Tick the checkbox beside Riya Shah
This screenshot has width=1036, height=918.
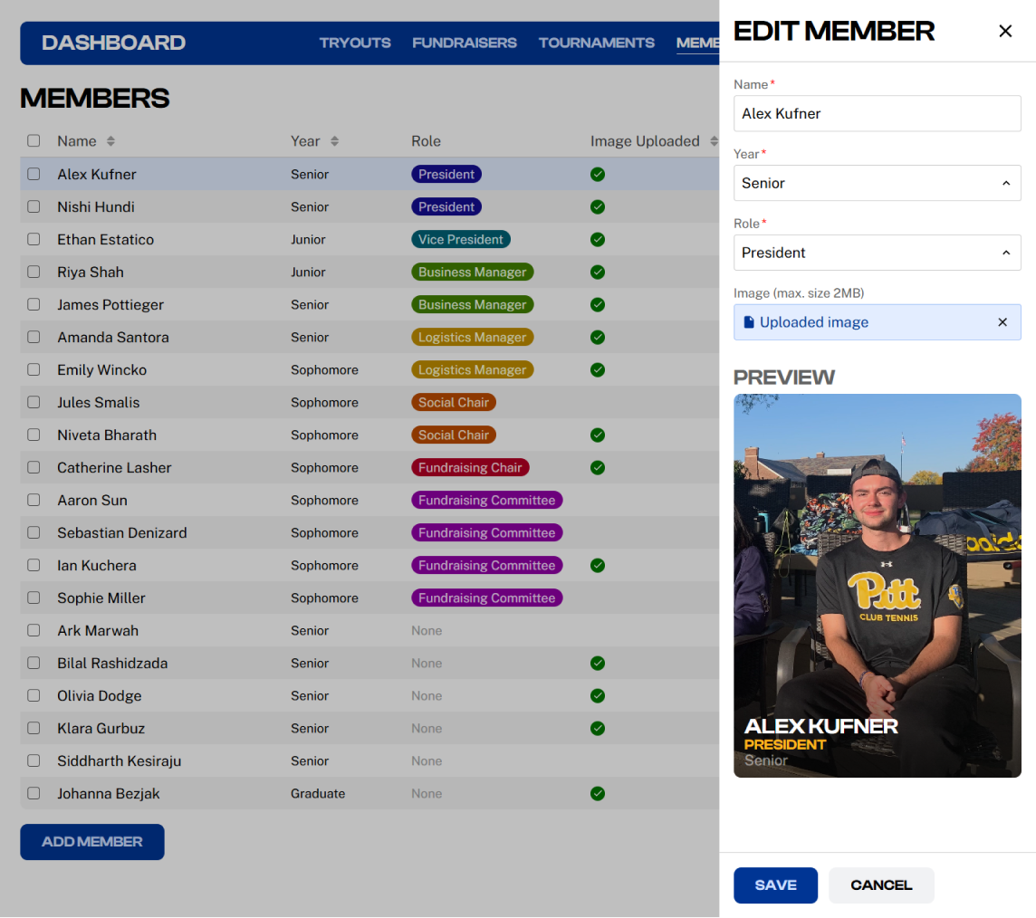[x=34, y=272]
